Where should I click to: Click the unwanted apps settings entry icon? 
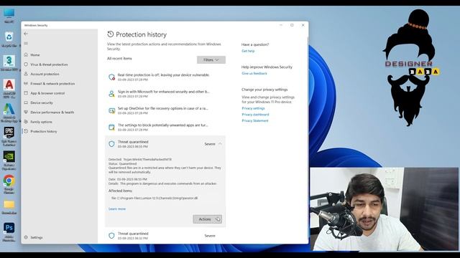[111, 128]
